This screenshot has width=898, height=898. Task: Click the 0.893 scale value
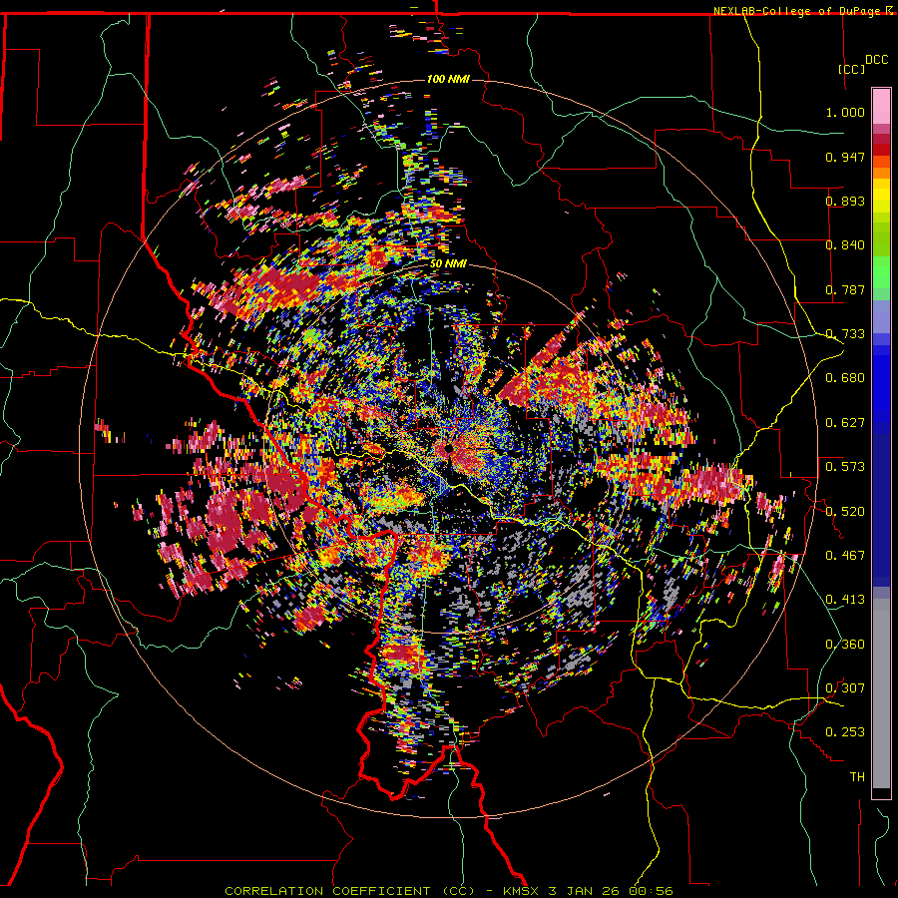(x=845, y=201)
